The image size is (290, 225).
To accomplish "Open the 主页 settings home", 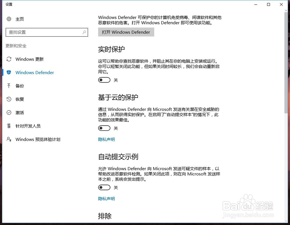I will [20, 19].
